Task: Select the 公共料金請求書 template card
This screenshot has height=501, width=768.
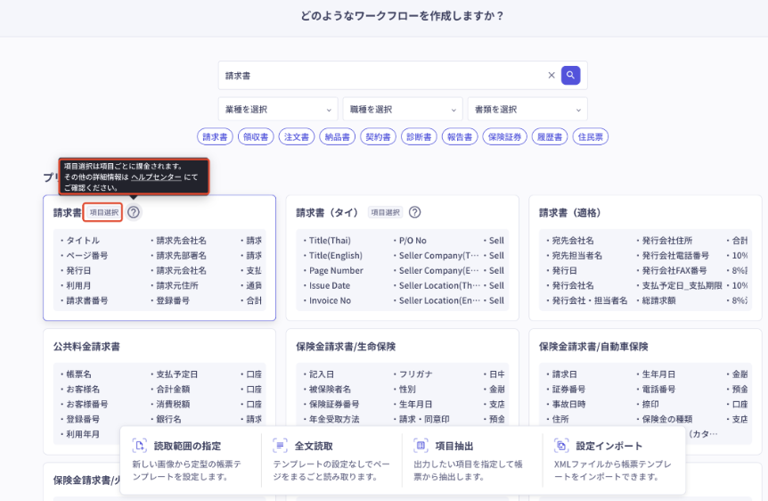Action: tap(159, 385)
